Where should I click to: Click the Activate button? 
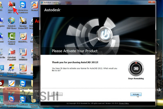tap(136, 94)
